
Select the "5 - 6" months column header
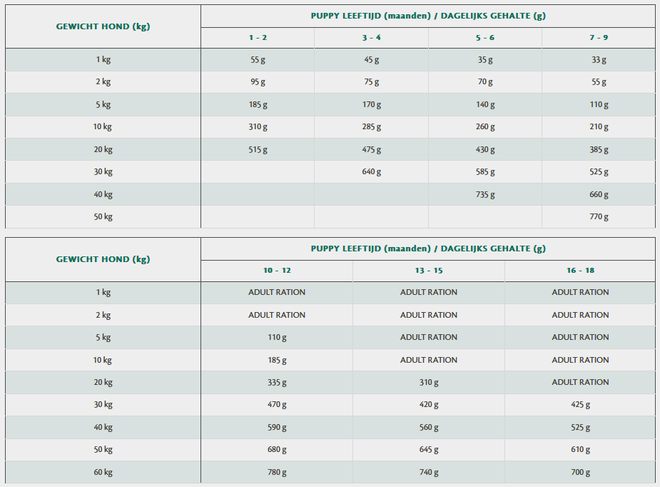pos(485,38)
